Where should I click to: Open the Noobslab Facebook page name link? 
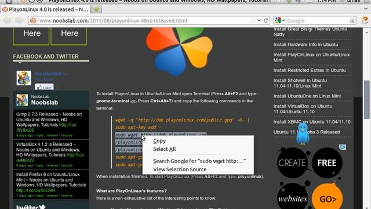coord(48,74)
